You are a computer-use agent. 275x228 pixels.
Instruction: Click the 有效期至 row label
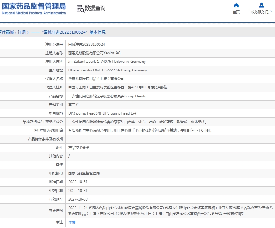pos(56,199)
